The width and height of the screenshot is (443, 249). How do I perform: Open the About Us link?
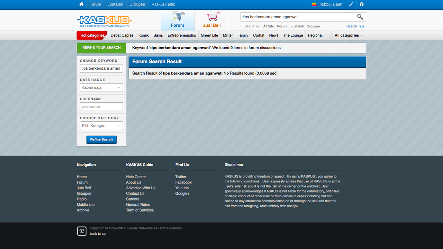click(134, 182)
